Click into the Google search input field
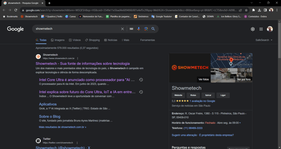This screenshot has width=281, height=149. 77,29
